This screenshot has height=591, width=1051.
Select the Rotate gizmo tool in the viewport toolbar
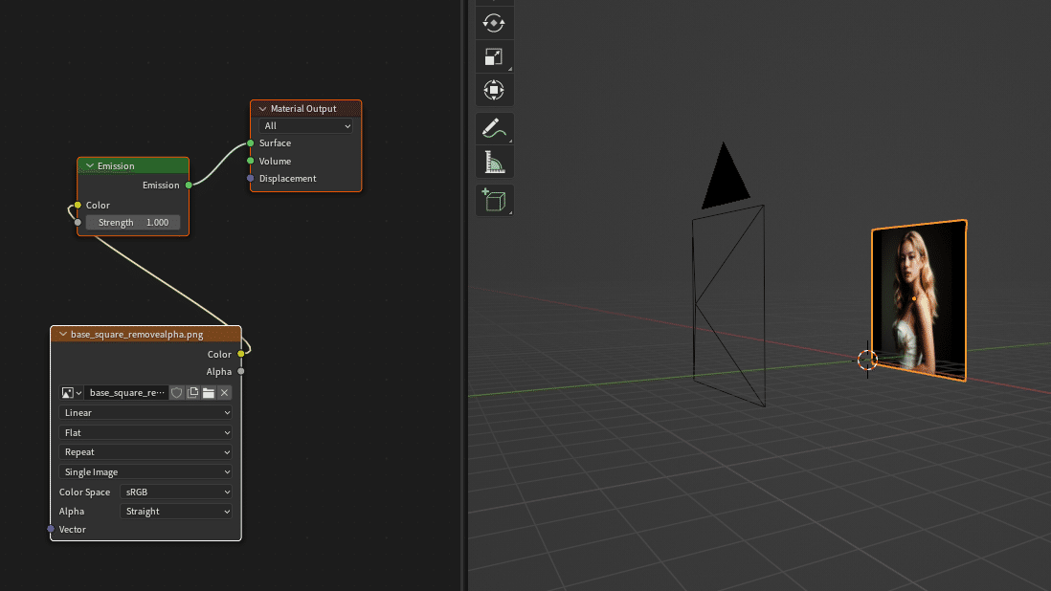(494, 22)
